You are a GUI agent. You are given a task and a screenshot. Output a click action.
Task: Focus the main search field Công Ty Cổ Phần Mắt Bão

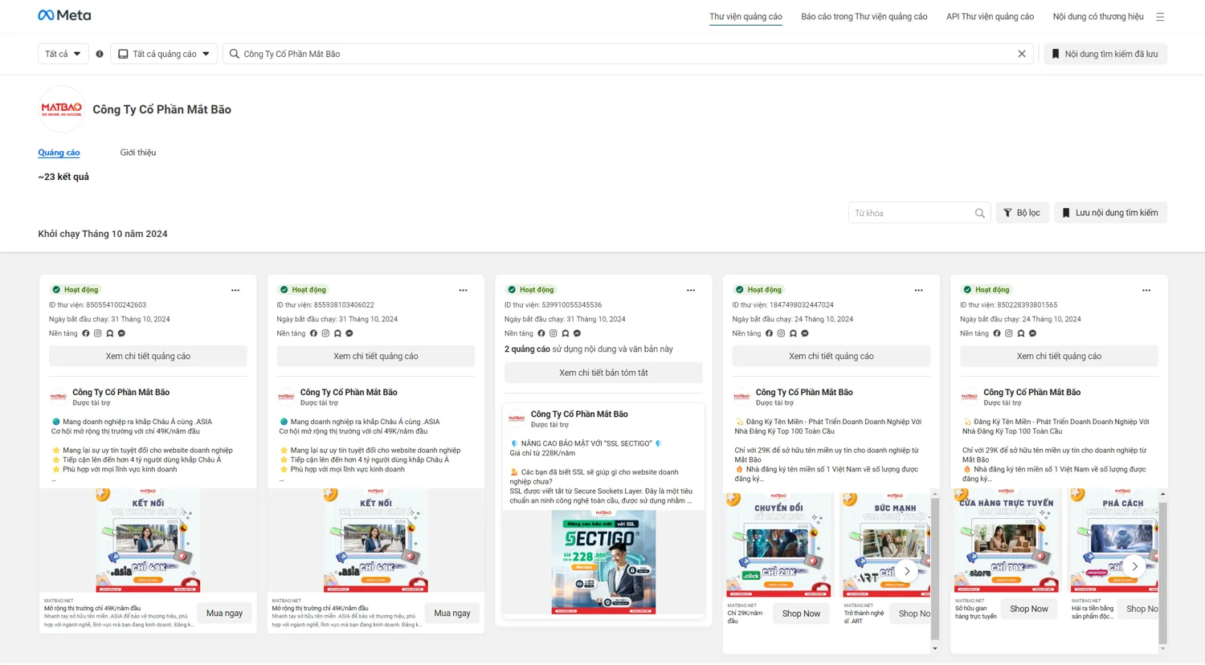tap(627, 54)
